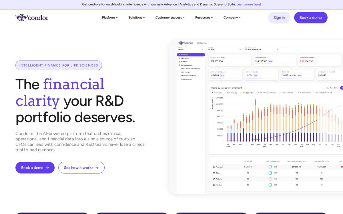This screenshot has height=214, width=343.
Task: Open the Solutions dropdown menu
Action: pyautogui.click(x=137, y=17)
